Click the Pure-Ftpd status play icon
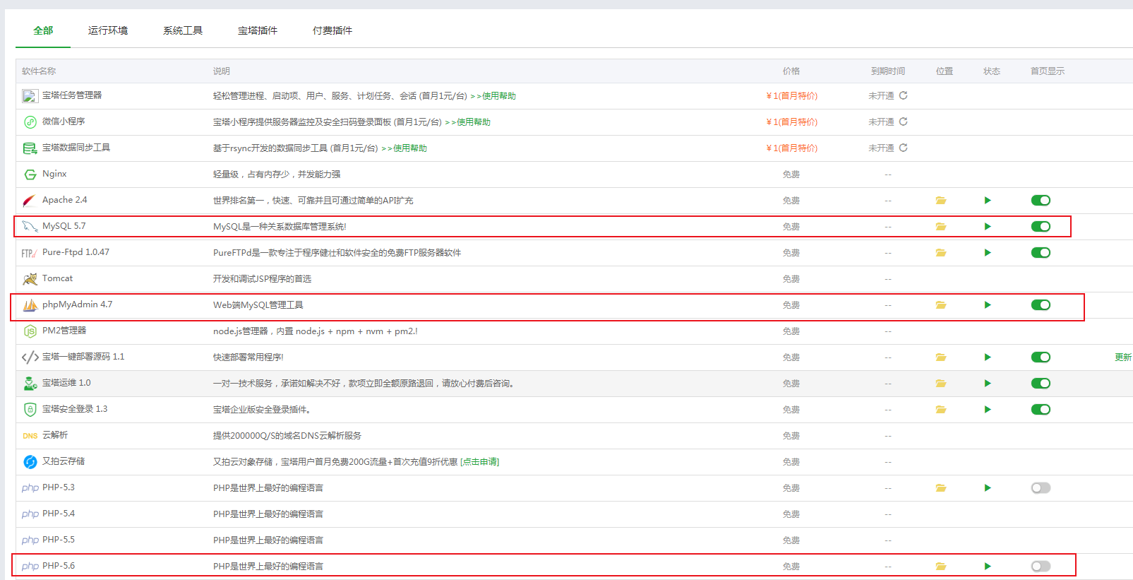This screenshot has height=580, width=1133. click(x=988, y=253)
